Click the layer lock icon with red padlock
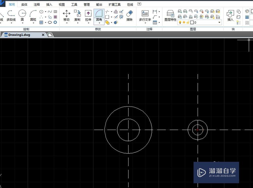 202,11
